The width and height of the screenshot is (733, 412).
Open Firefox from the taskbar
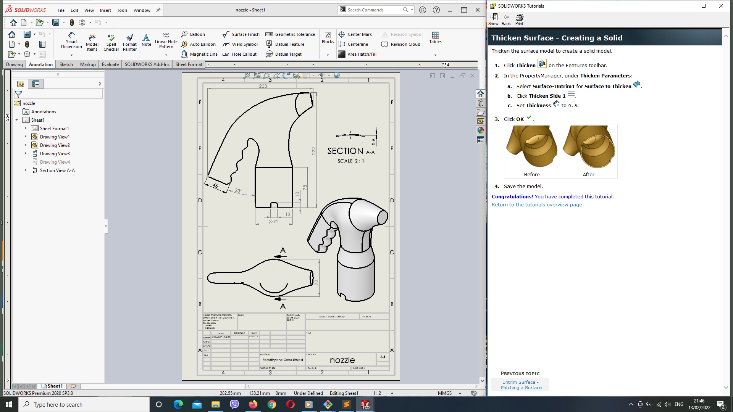[253, 404]
